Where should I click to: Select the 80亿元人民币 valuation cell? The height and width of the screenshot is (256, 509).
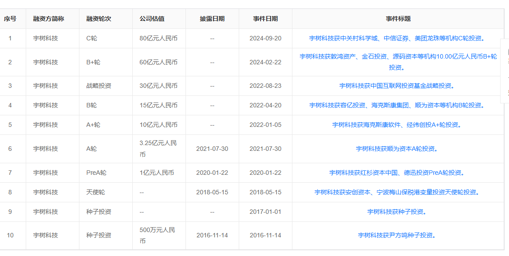coord(158,38)
